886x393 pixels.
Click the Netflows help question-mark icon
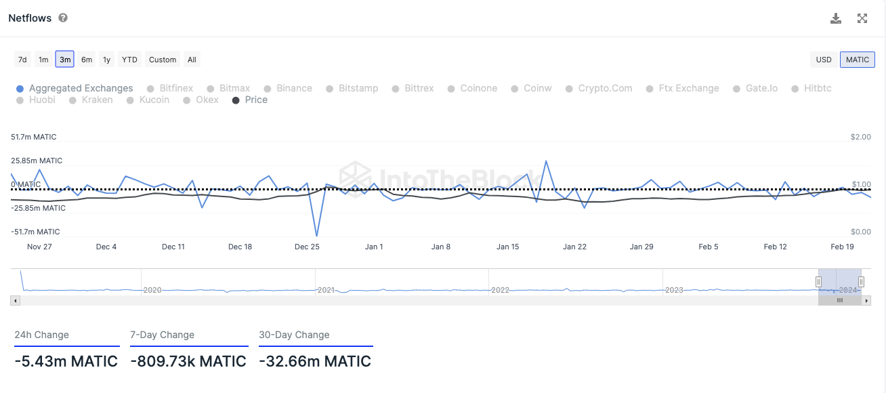[63, 18]
